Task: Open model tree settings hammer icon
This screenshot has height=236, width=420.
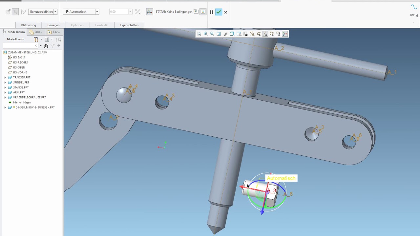Action: coord(36,39)
